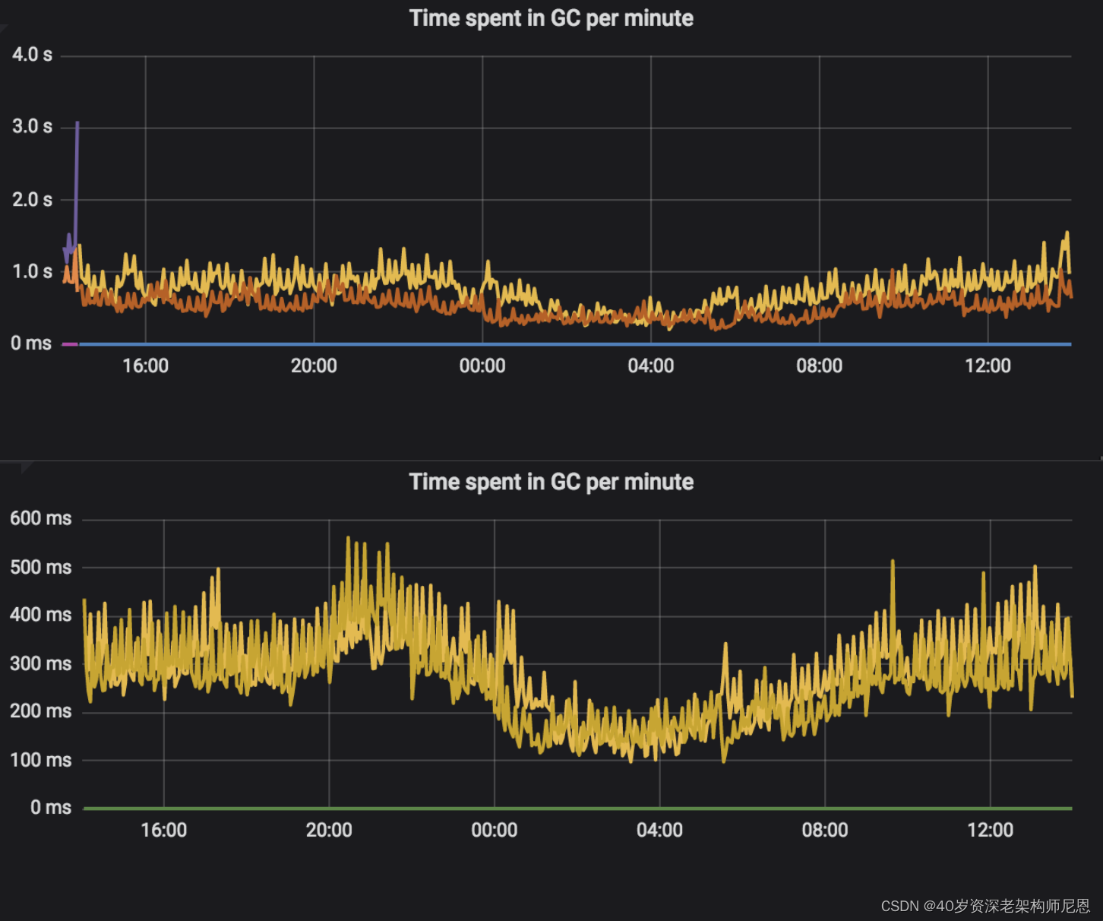The width and height of the screenshot is (1103, 921).
Task: Click the 04:00 time label in the bottom chart
Action: (x=659, y=830)
